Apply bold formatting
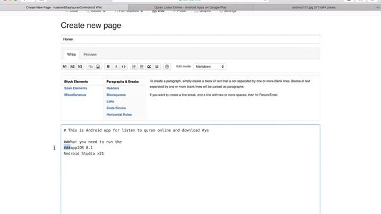Screen dimensions: 381x214 (108, 67)
